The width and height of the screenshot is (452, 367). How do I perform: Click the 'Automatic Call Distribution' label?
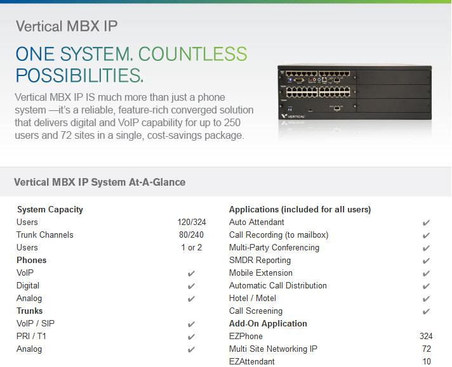click(x=278, y=285)
